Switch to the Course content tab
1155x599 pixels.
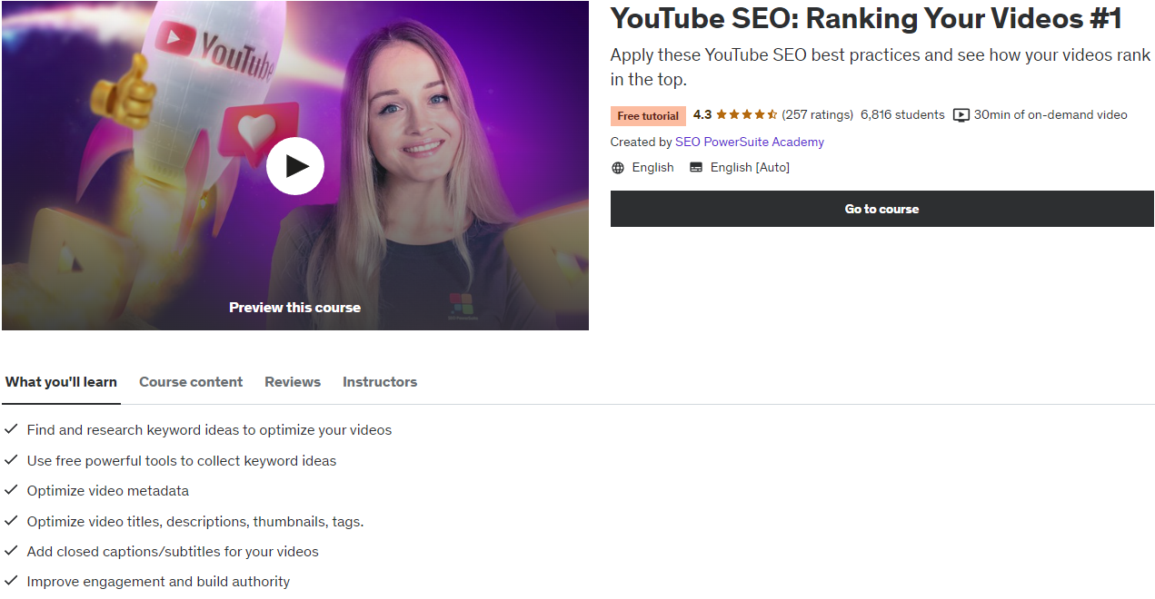tap(191, 381)
